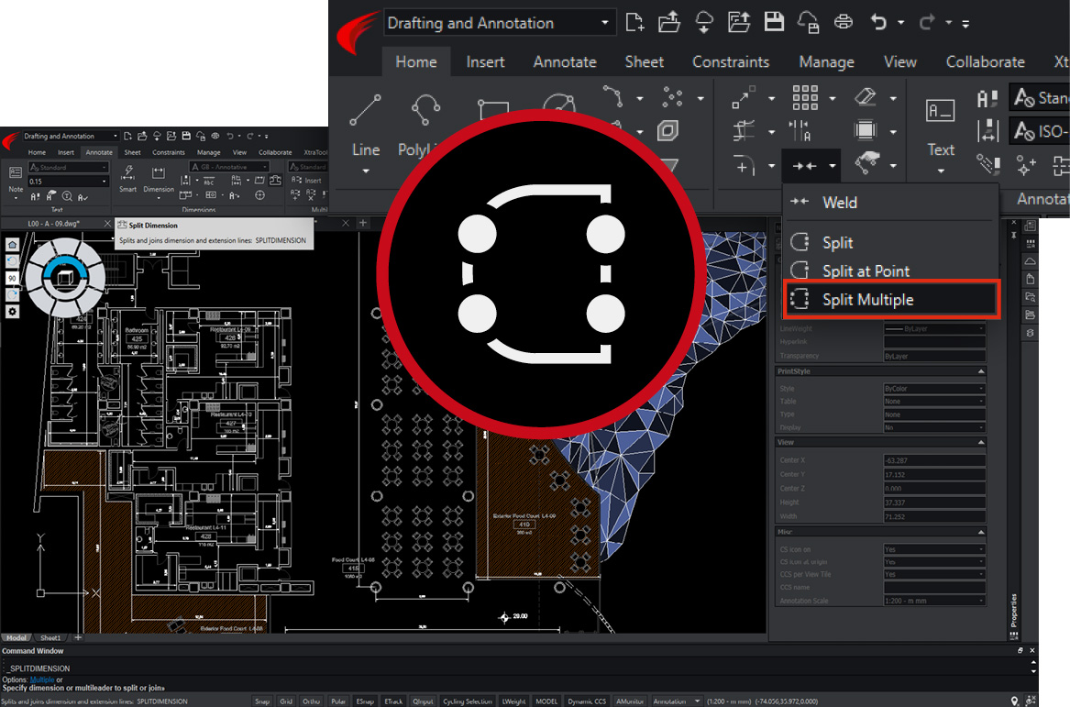This screenshot has height=707, width=1070.
Task: Click the Redo arrow in enlarged toolbar
Action: tap(926, 23)
